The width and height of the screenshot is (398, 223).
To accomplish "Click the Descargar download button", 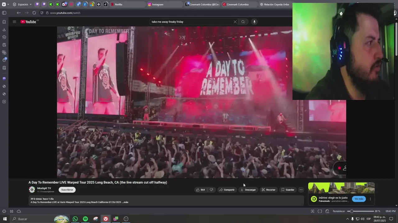I will point(248,190).
